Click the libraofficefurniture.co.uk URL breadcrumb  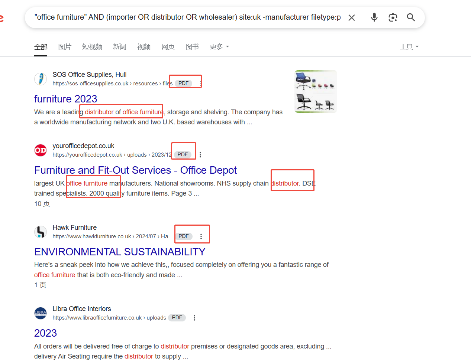tap(109, 318)
